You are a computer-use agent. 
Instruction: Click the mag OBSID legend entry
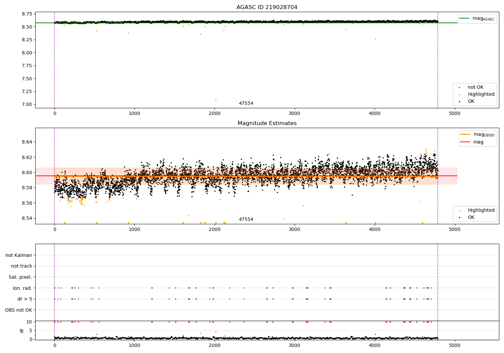click(x=477, y=134)
